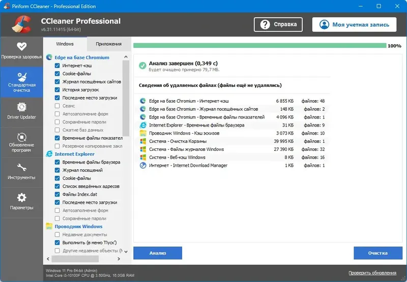Image resolution: width=407 pixels, height=282 pixels.
Task: Click the Internet Explorer result row icon
Action: pos(143,125)
